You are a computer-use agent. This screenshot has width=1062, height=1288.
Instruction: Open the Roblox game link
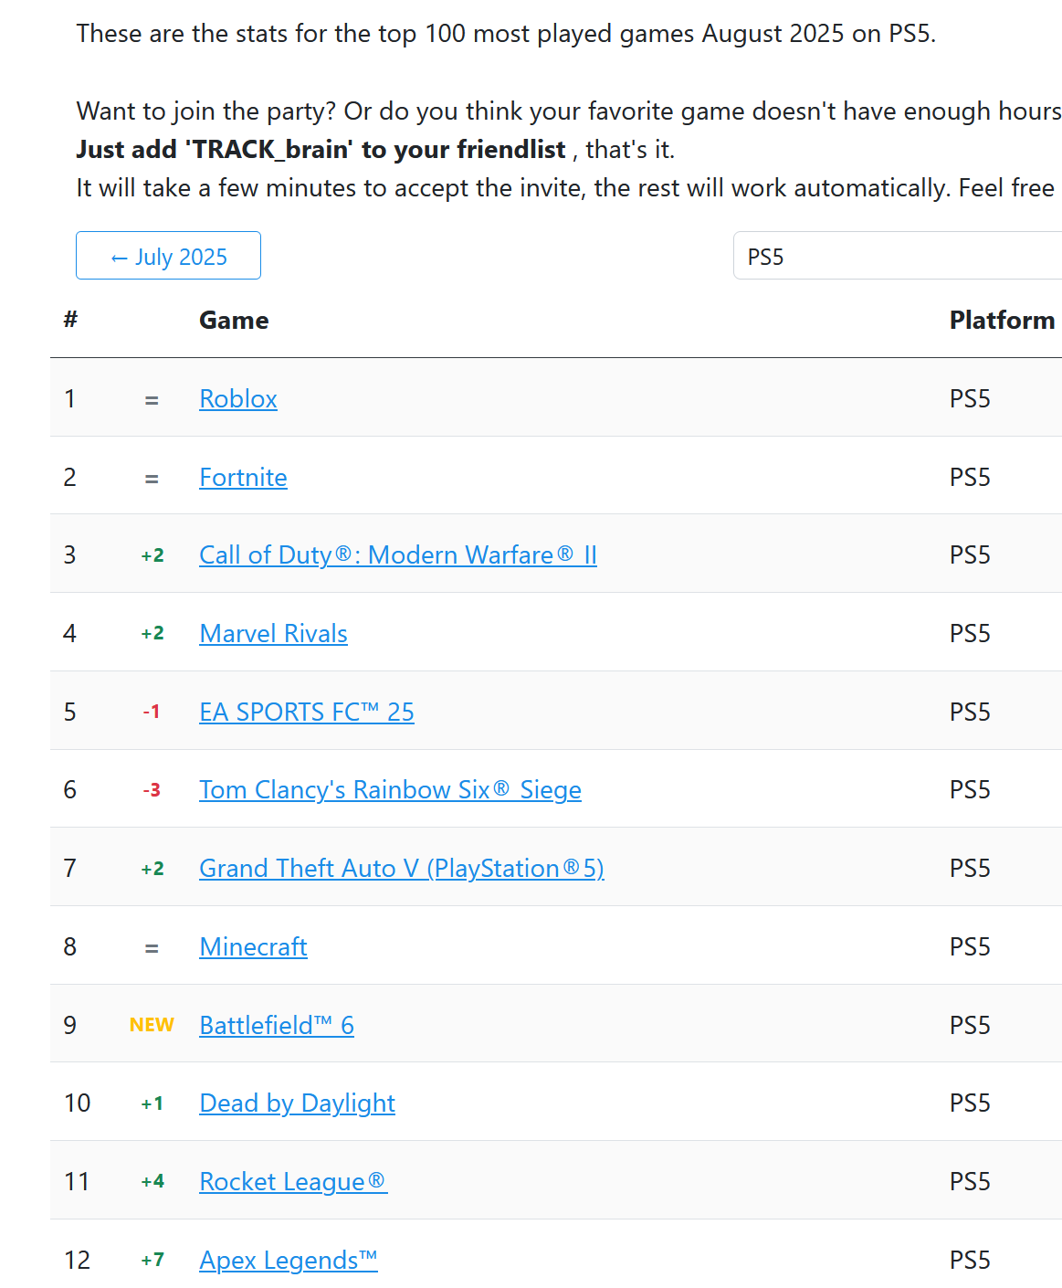point(238,399)
